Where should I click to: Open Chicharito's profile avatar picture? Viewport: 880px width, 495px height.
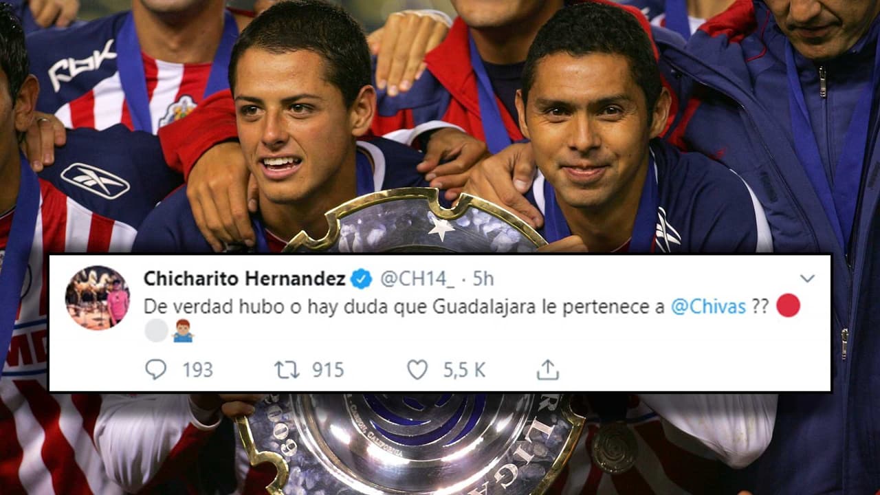(98, 298)
